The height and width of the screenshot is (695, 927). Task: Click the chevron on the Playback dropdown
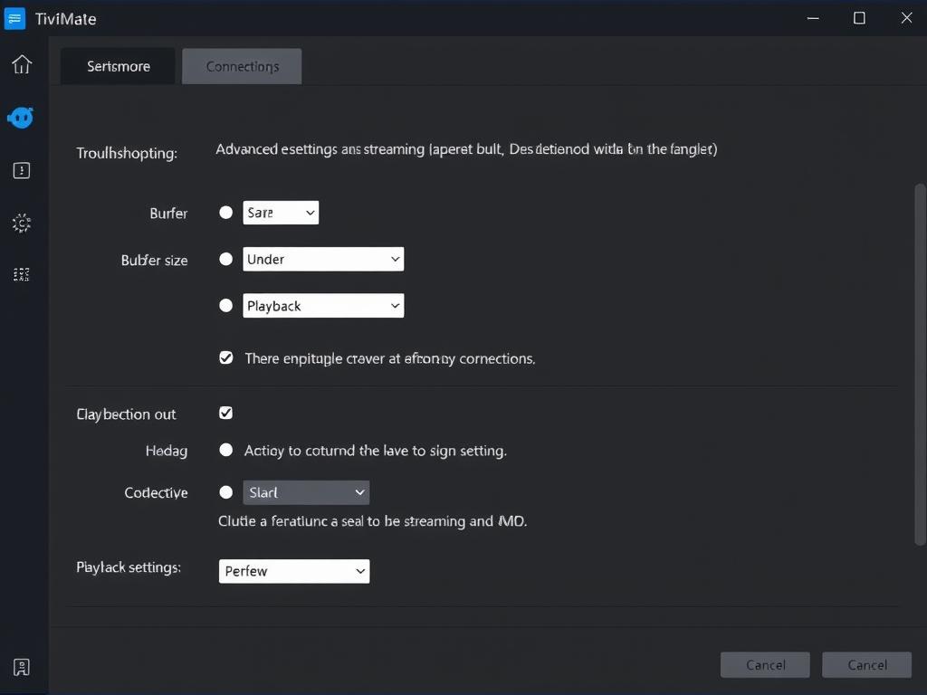[x=396, y=305]
